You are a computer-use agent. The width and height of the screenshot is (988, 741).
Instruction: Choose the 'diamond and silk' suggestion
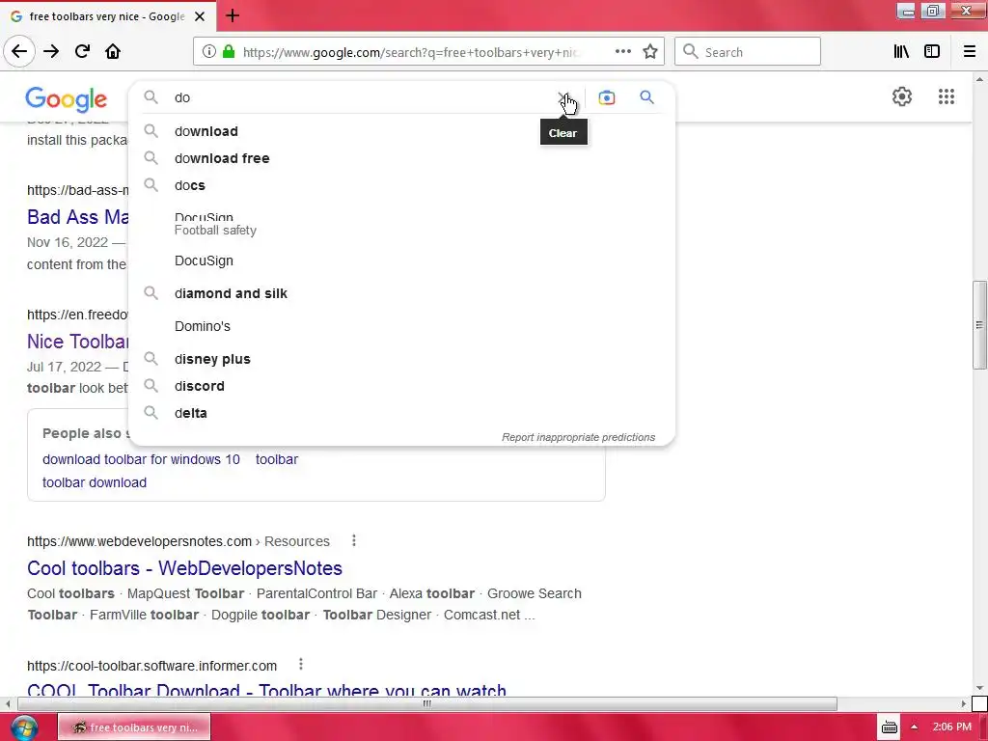pos(401,293)
